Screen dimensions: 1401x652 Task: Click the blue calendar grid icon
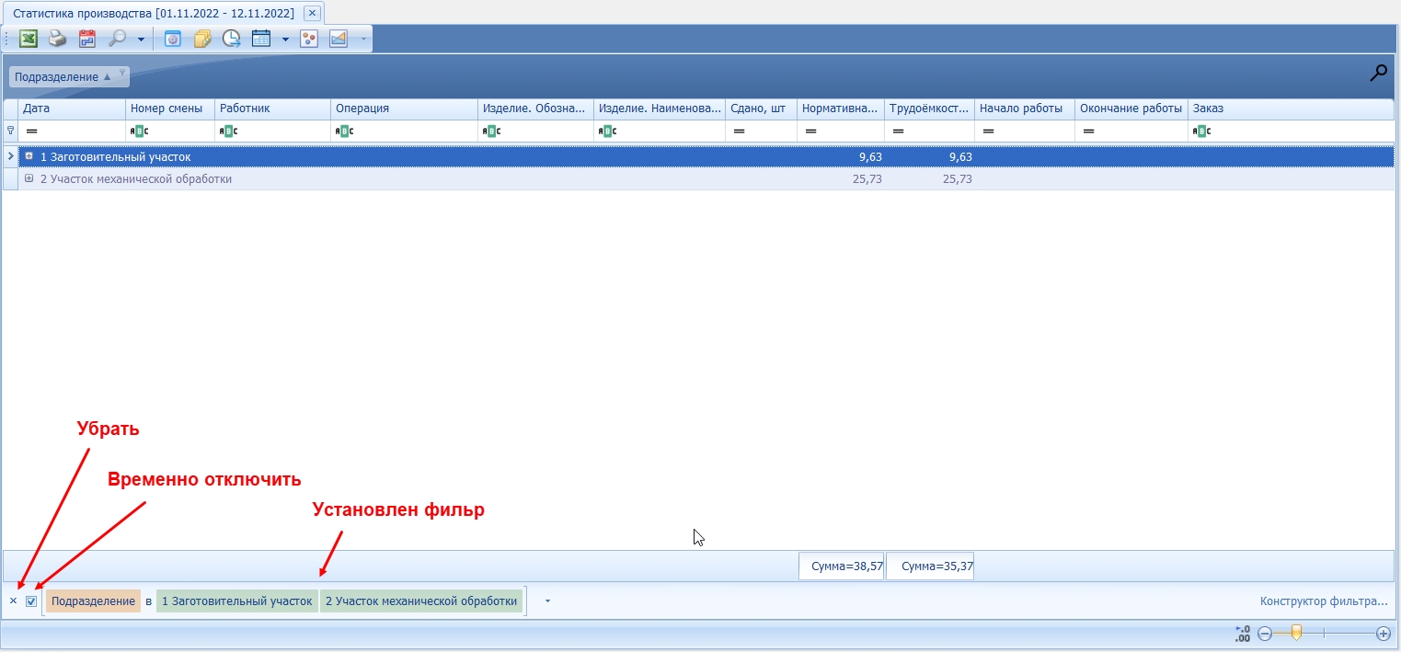pyautogui.click(x=261, y=39)
